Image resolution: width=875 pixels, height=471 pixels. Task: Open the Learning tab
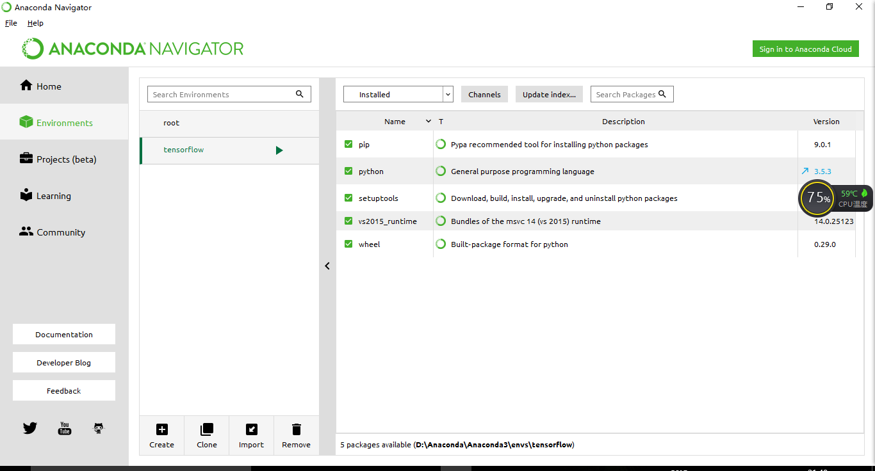pos(64,195)
